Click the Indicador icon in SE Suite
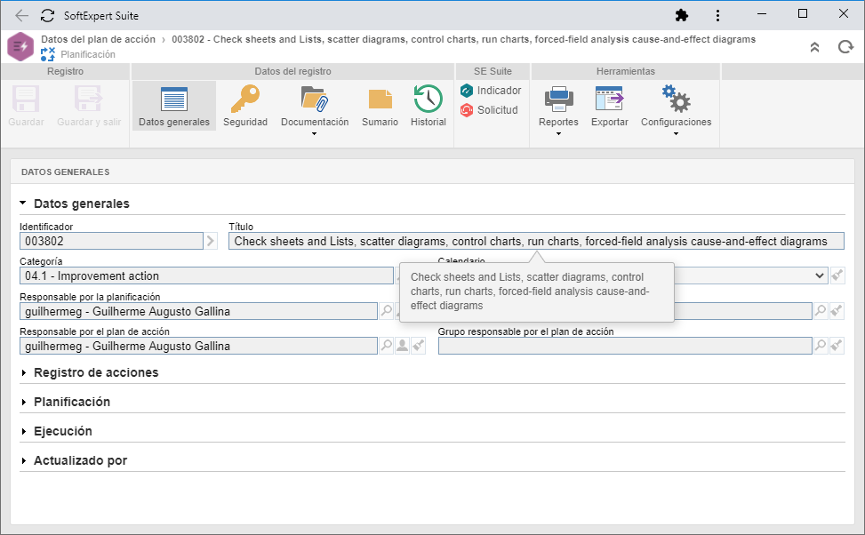The width and height of the screenshot is (865, 535). 467,91
